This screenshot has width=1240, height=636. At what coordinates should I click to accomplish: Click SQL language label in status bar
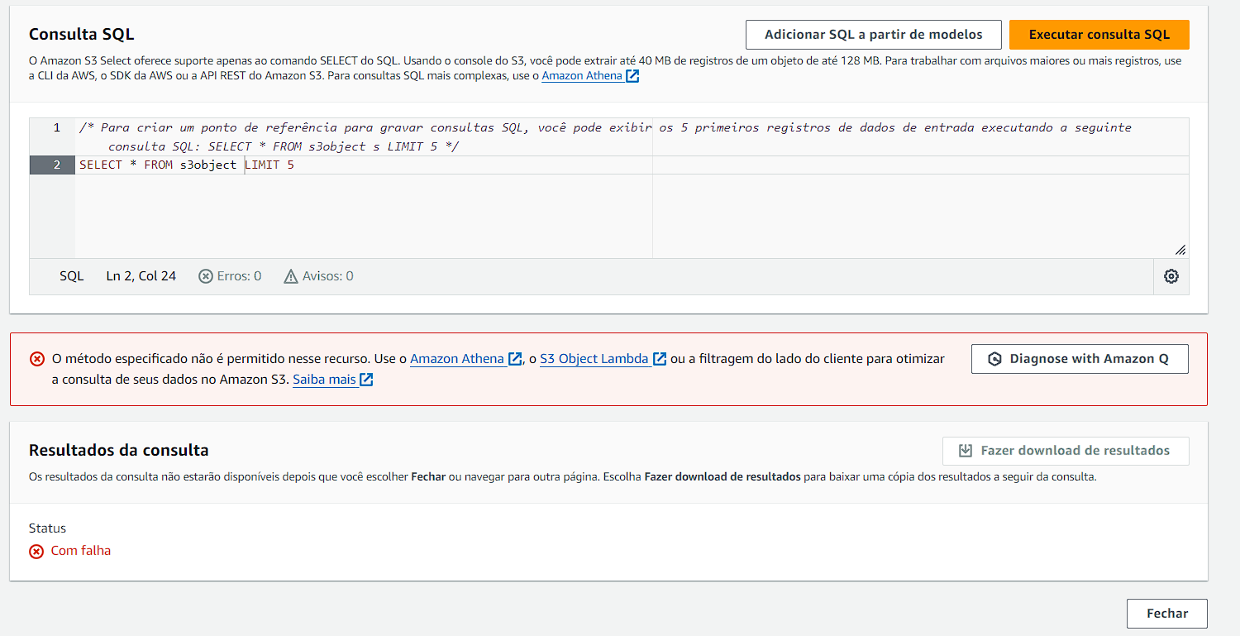[x=72, y=276]
